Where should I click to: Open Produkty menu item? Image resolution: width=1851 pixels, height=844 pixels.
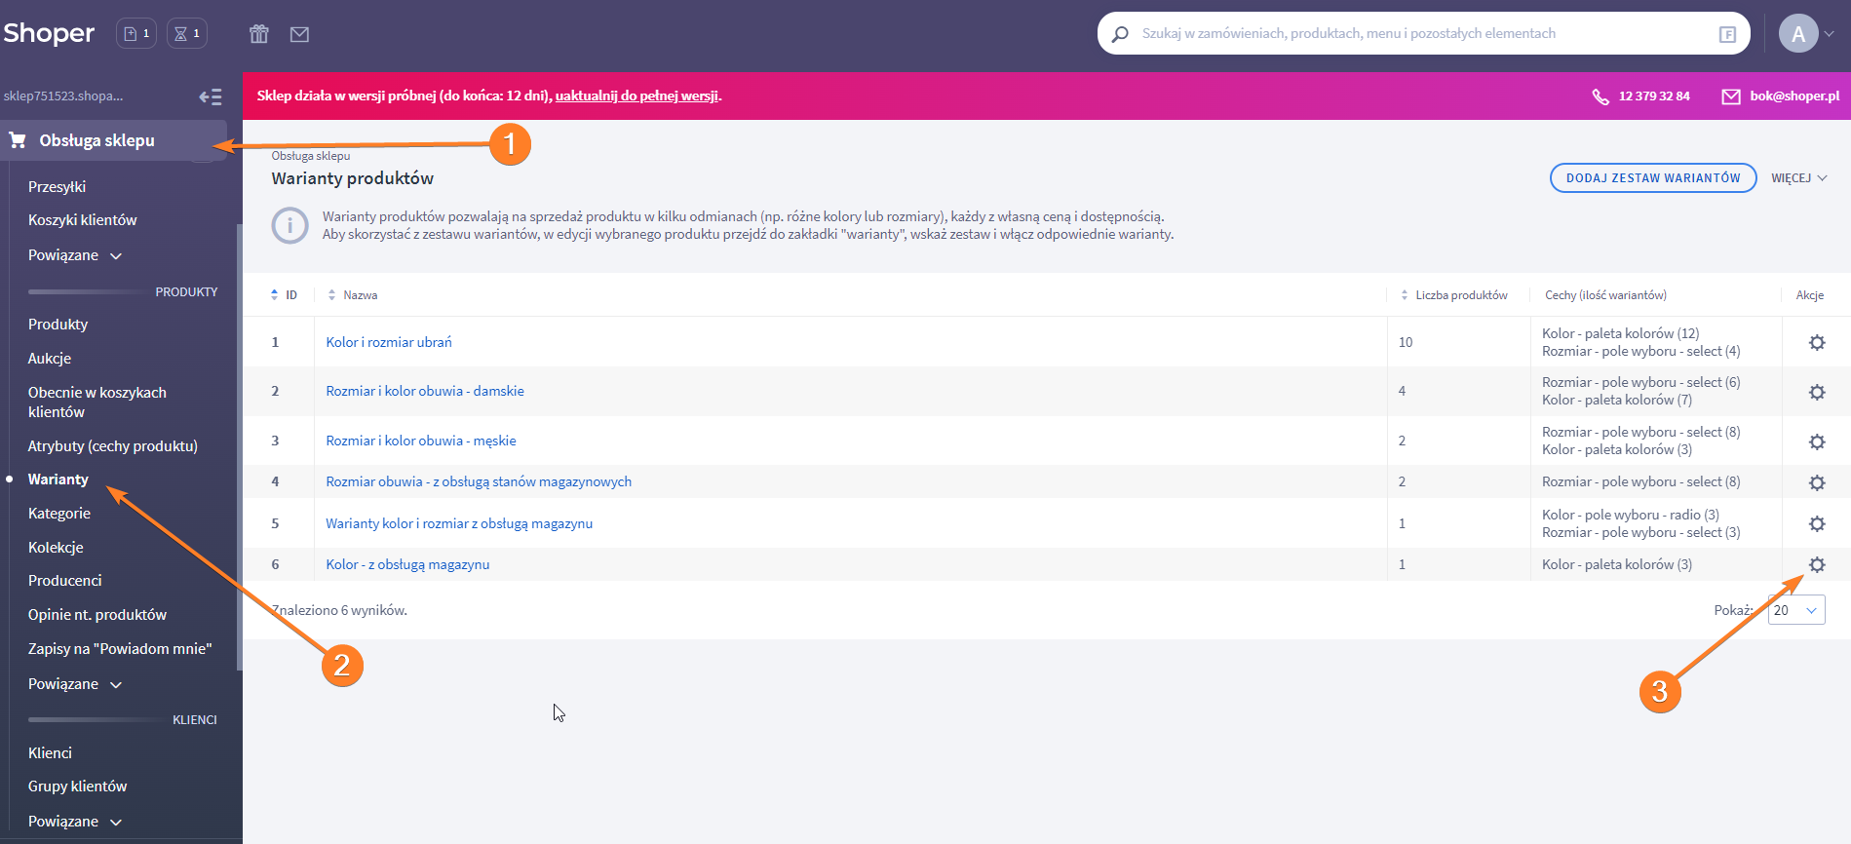(58, 325)
